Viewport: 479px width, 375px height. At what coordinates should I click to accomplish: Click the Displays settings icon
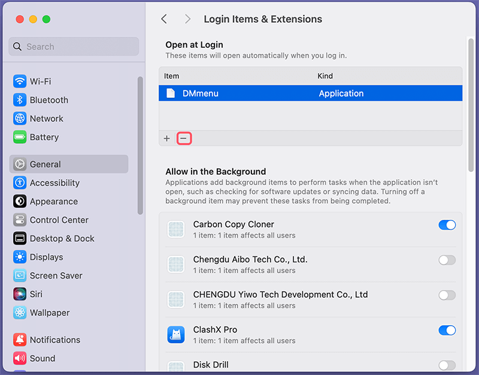click(20, 257)
